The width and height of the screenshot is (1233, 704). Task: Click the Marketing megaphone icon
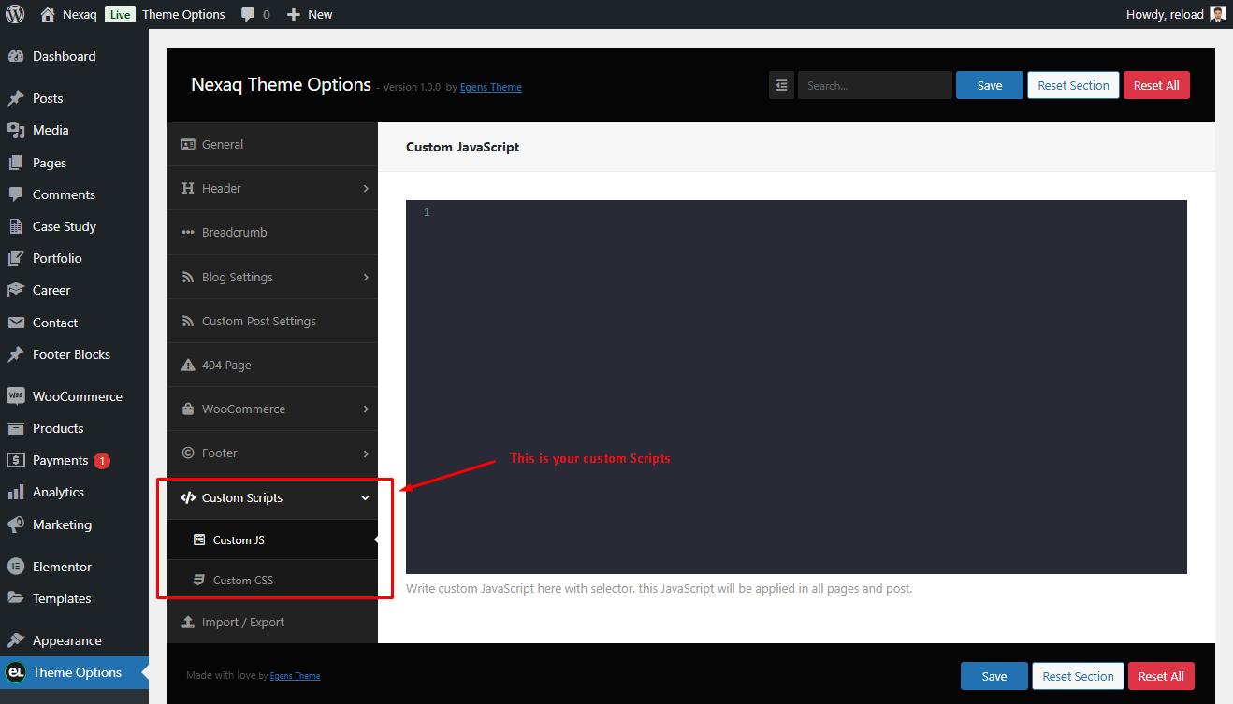(16, 524)
